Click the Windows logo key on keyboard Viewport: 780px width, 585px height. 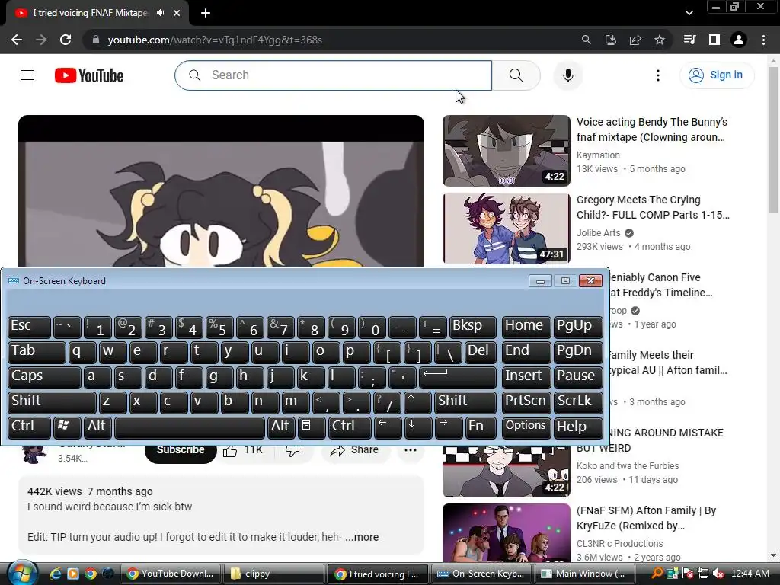tap(66, 427)
